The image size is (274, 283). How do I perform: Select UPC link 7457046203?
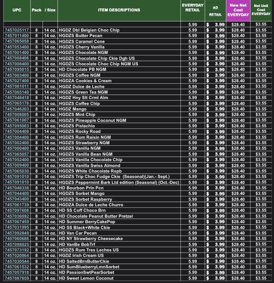pos(17,109)
